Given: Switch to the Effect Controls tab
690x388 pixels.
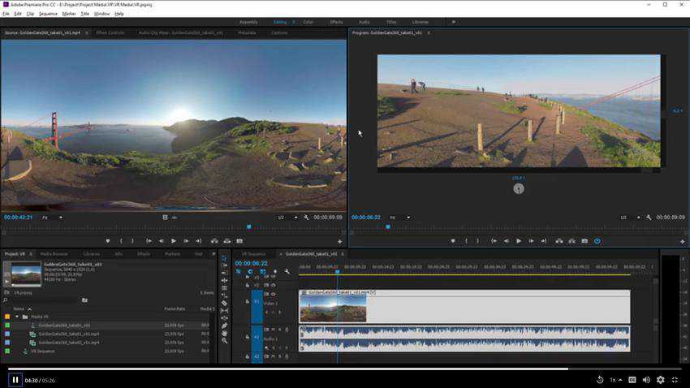Looking at the screenshot, I should click(x=110, y=32).
